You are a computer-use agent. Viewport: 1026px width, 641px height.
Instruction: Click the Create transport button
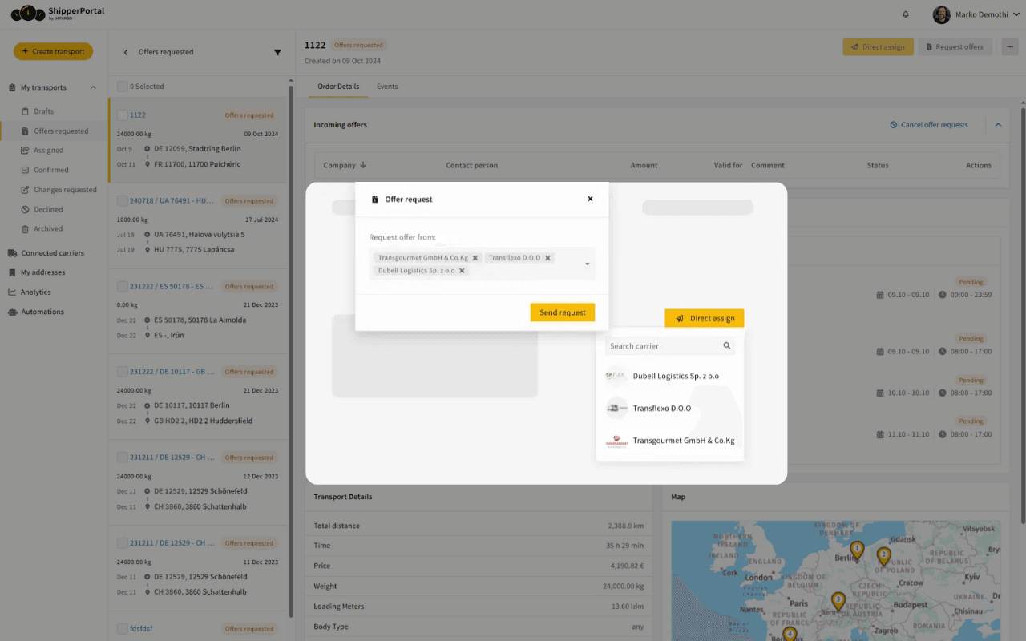(x=53, y=50)
